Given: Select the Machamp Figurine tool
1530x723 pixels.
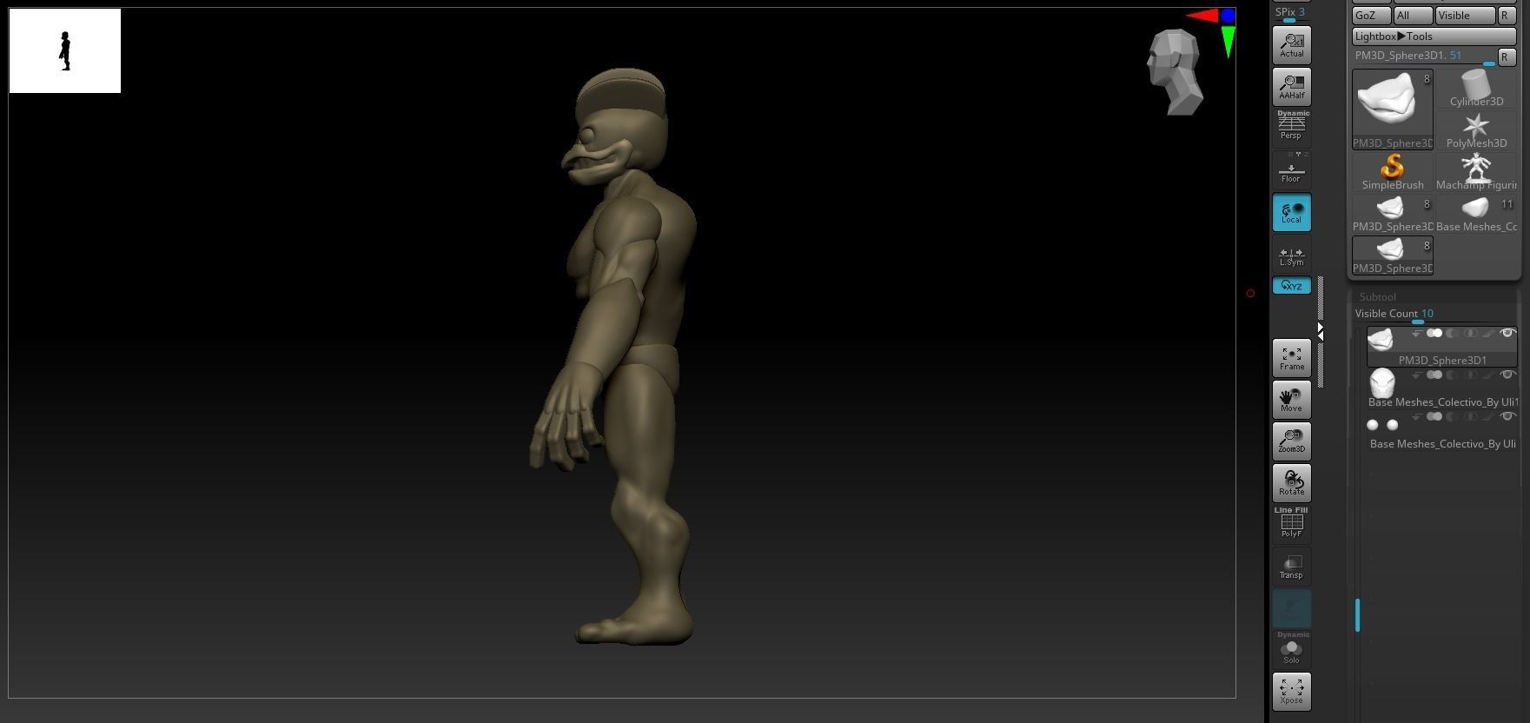Looking at the screenshot, I should (x=1476, y=173).
